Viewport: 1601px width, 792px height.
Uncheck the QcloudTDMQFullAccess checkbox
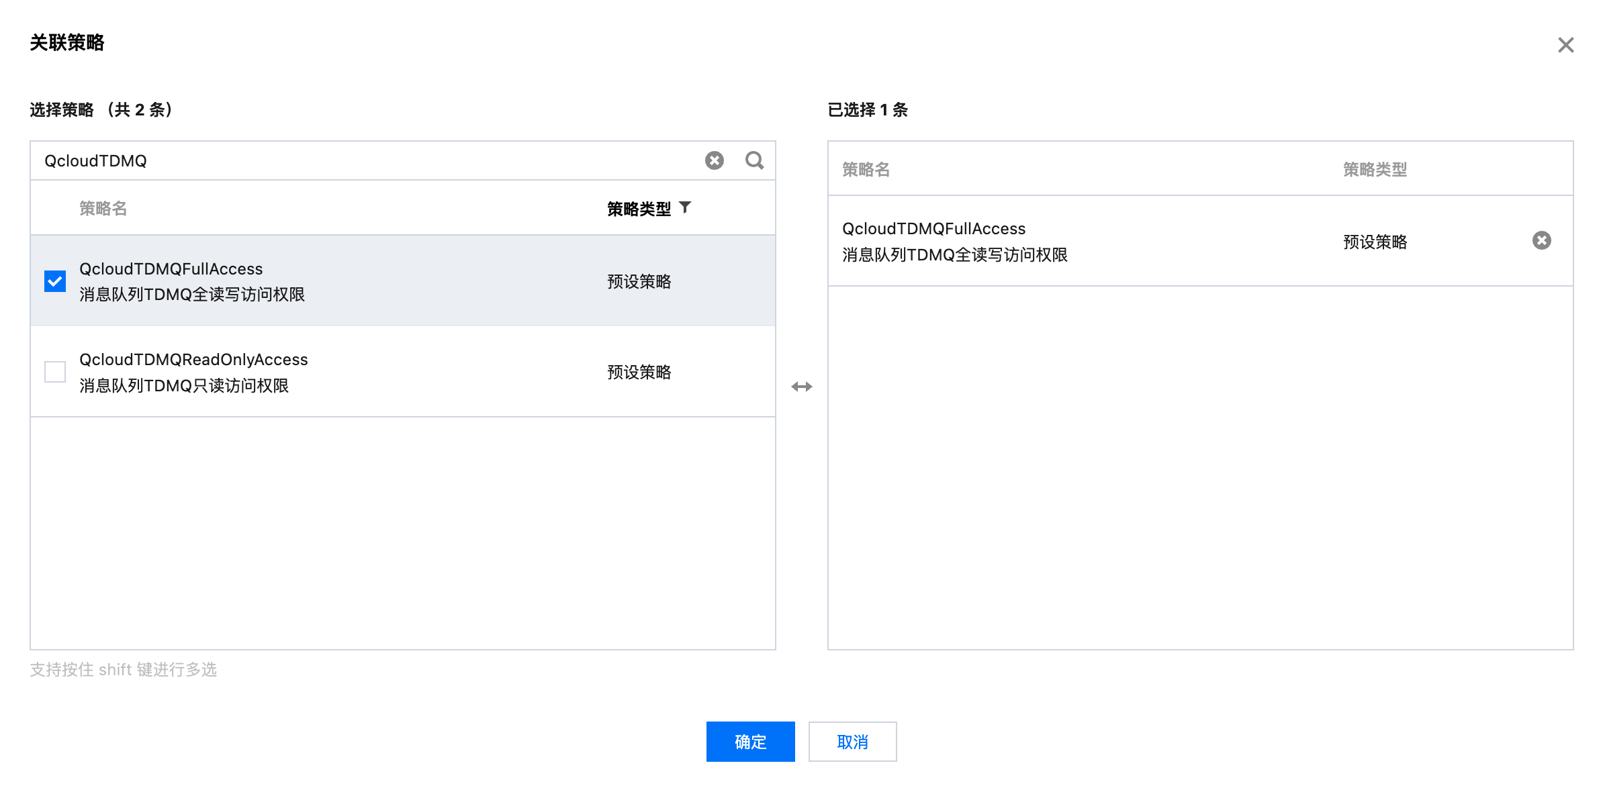coord(55,281)
